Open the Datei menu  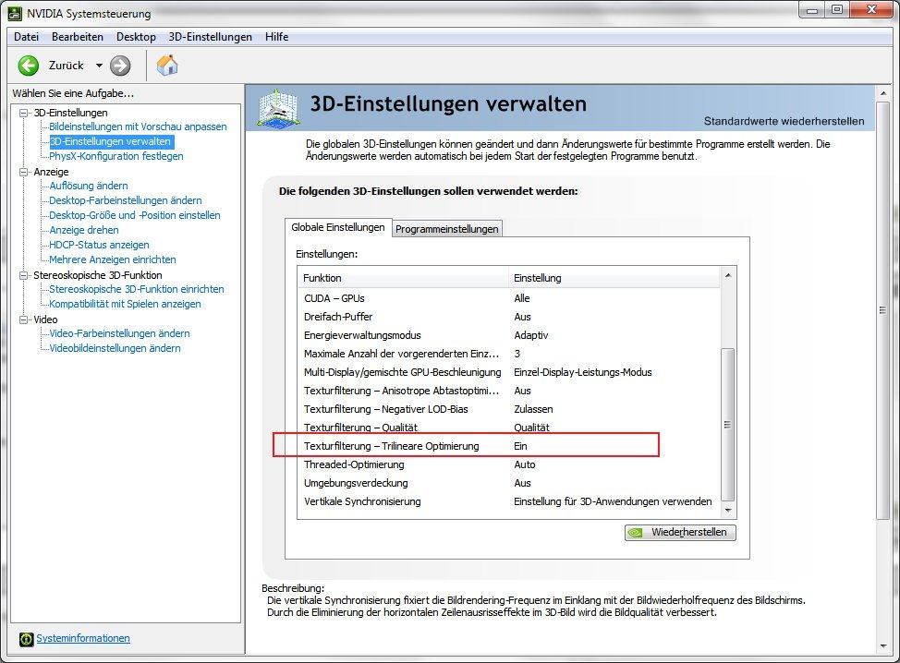(x=27, y=37)
